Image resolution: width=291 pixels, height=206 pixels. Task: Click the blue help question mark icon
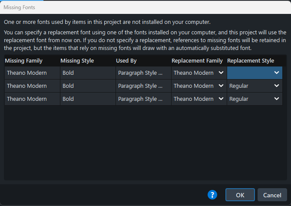point(212,195)
